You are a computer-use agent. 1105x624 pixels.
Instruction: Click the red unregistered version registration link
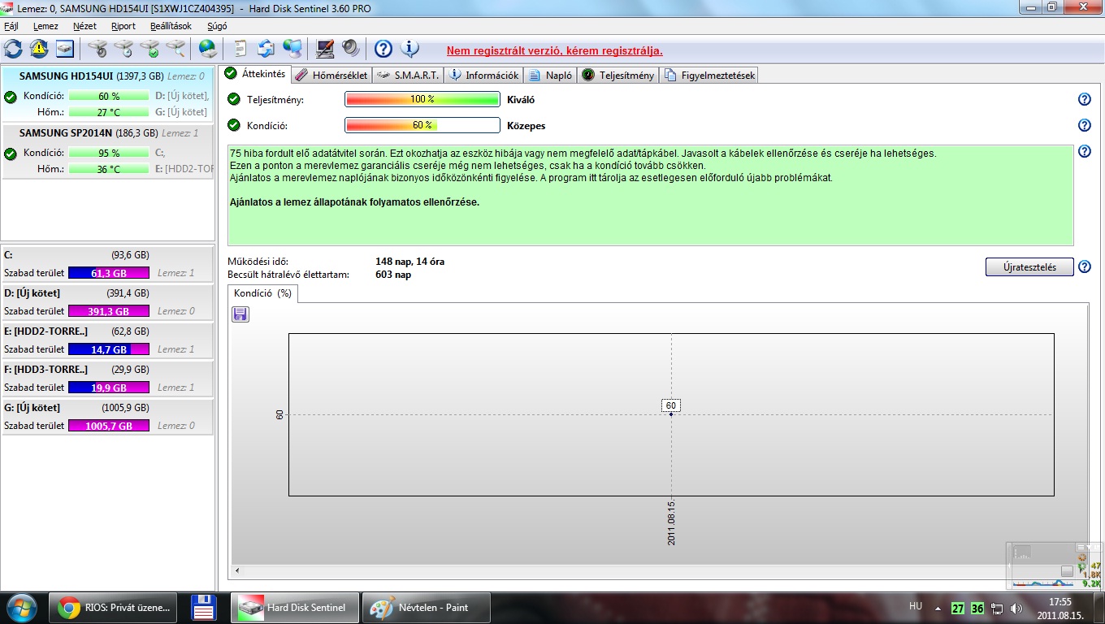(x=554, y=50)
